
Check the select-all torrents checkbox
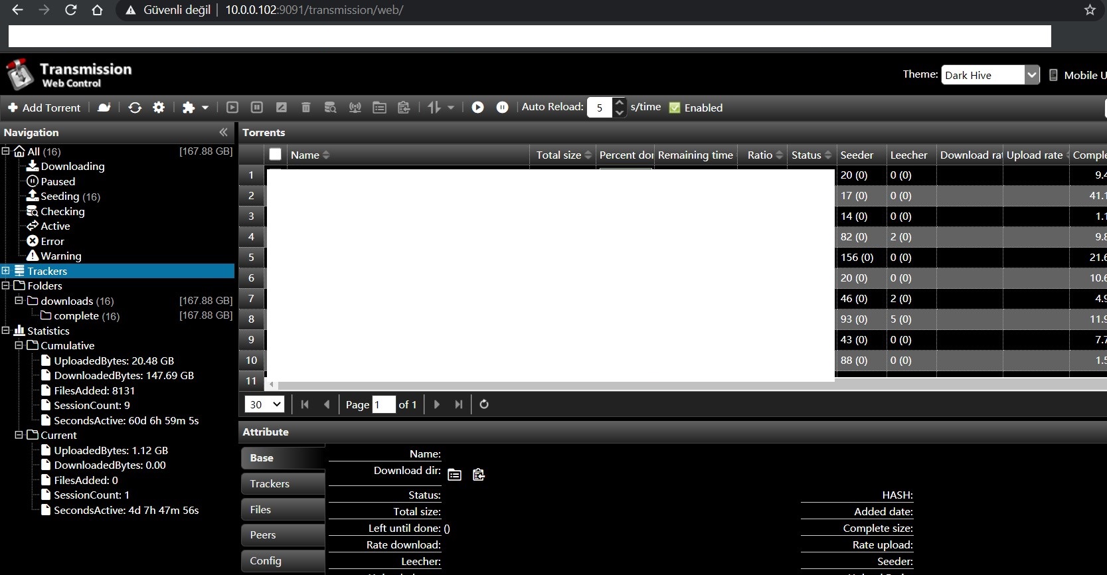click(x=275, y=155)
